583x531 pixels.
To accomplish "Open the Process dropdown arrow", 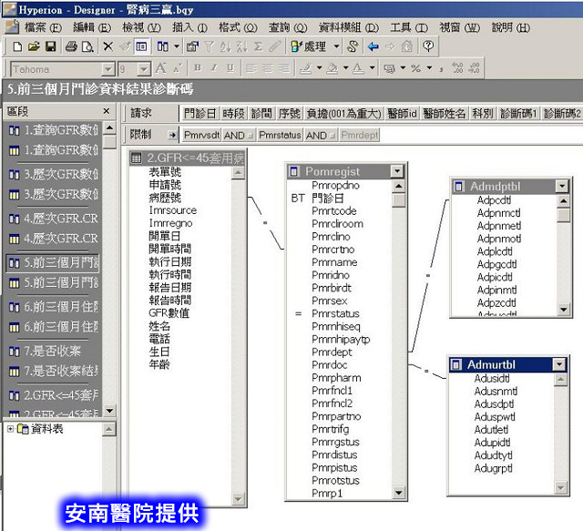I will pyautogui.click(x=336, y=46).
